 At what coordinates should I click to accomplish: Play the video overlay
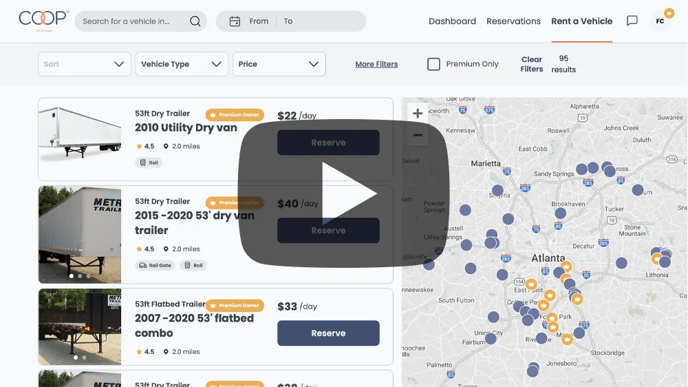tap(343, 193)
